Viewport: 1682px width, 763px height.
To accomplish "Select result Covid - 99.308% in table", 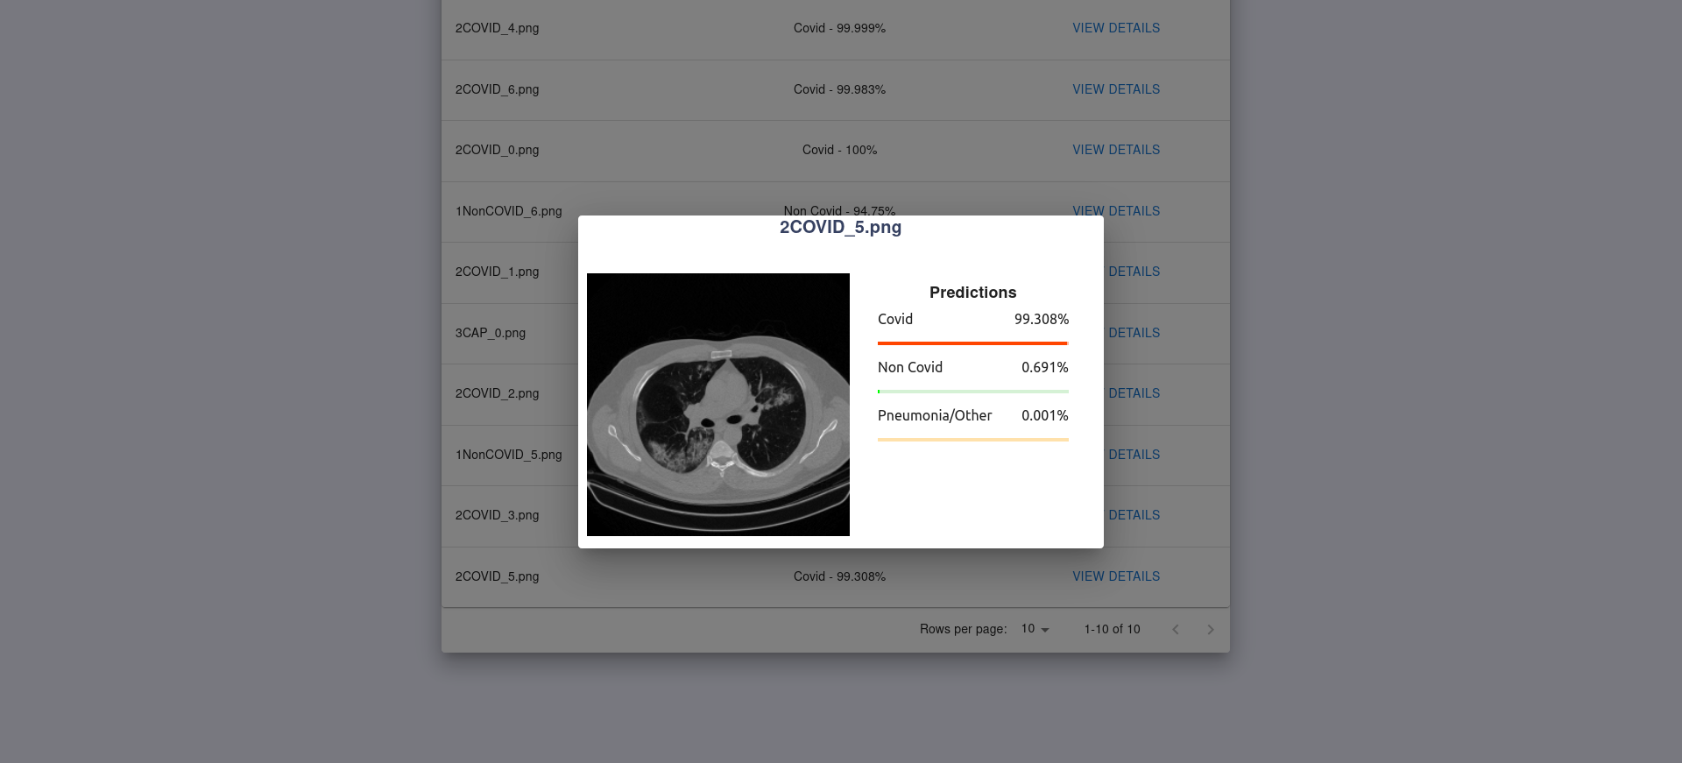I will (x=839, y=576).
